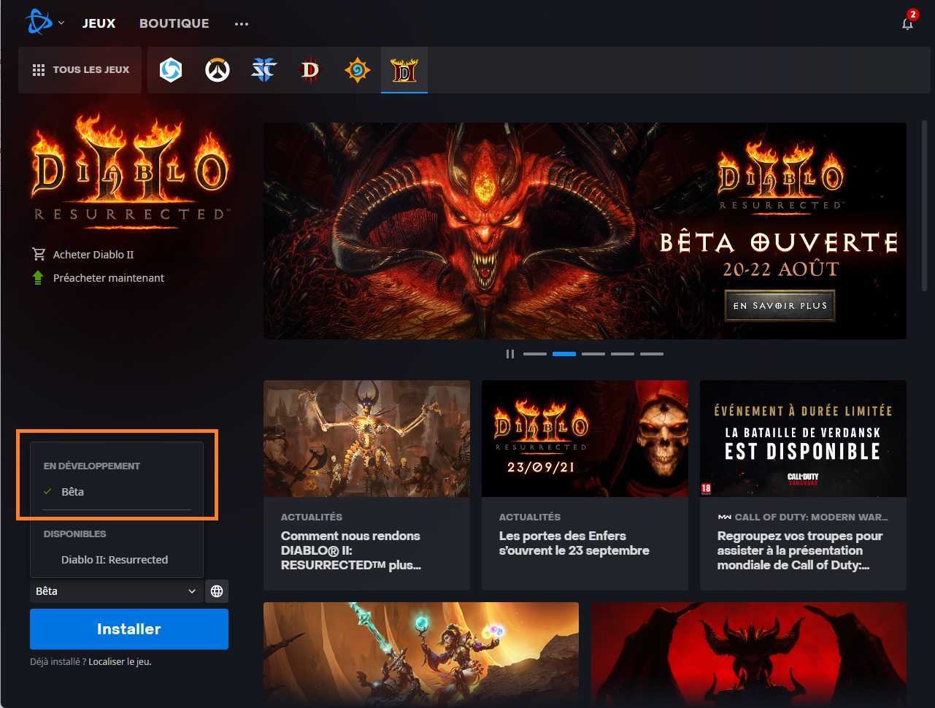Click the Call of Duty MW label
This screenshot has width=935, height=708.
tap(803, 517)
